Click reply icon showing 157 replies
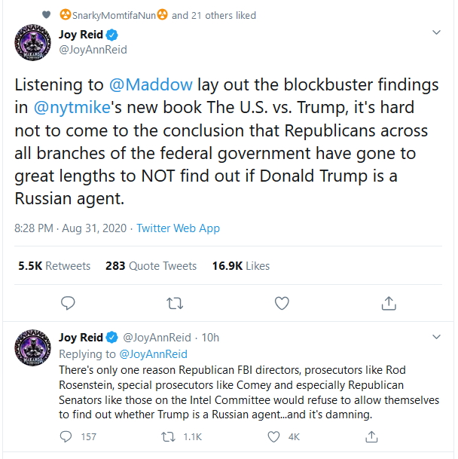Image resolution: width=458 pixels, height=459 pixels. click(x=67, y=436)
